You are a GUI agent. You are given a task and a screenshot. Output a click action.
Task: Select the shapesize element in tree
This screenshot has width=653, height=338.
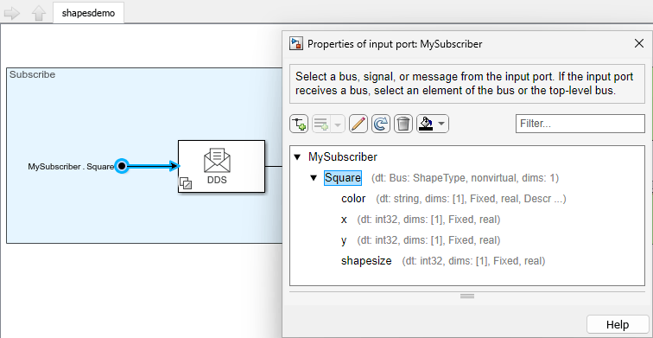point(366,261)
